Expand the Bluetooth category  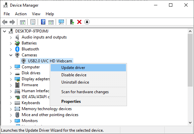pos(11,49)
